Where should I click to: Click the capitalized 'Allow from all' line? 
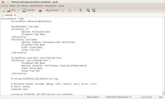click(x=30, y=71)
